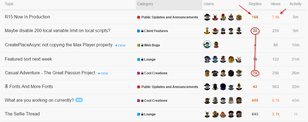Click last avatar in The Selfie Thread row
308x122 pixels.
tap(239, 114)
